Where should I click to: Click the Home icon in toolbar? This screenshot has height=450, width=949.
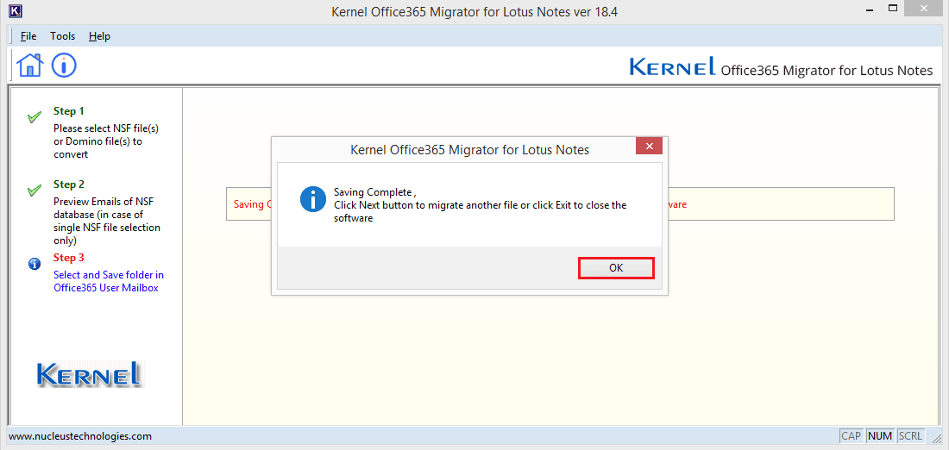tap(30, 65)
